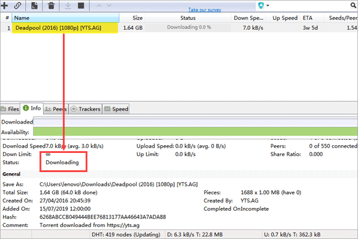
Task: Click the Create New Torrent file icon
Action: tap(35, 5)
